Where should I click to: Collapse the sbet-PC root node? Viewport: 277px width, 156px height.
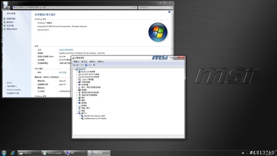pos(74,69)
